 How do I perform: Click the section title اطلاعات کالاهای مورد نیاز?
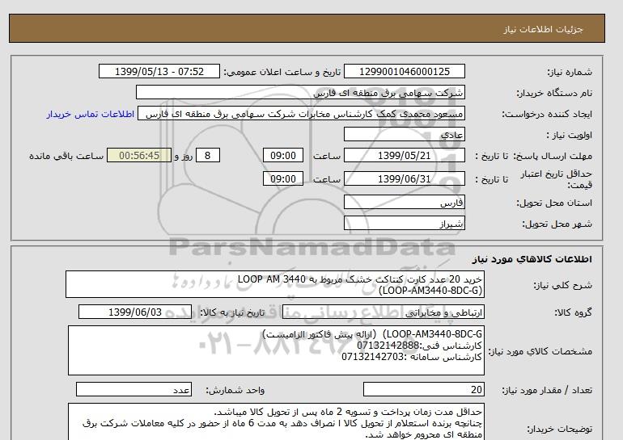532,259
